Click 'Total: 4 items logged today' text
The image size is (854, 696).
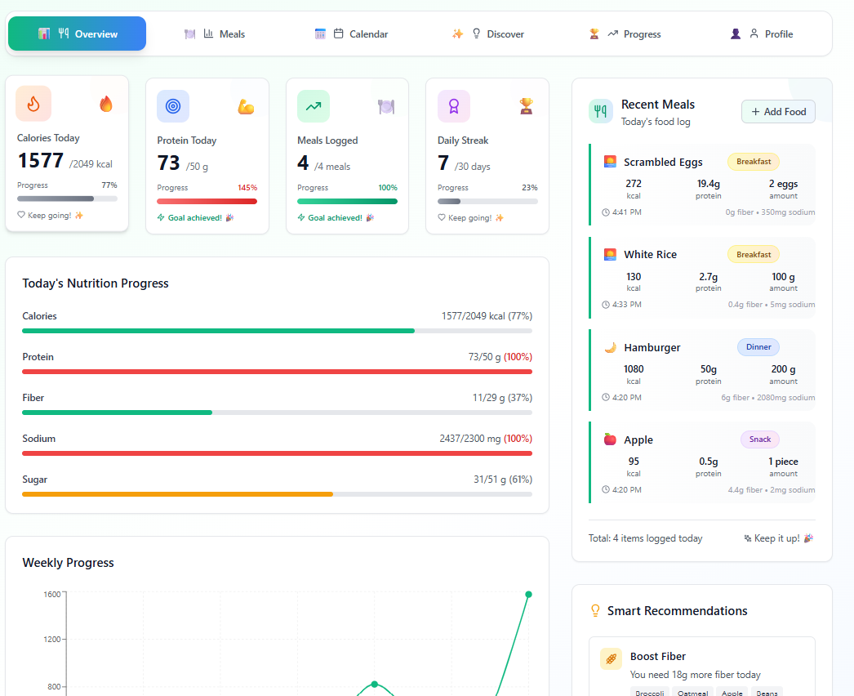tap(646, 538)
